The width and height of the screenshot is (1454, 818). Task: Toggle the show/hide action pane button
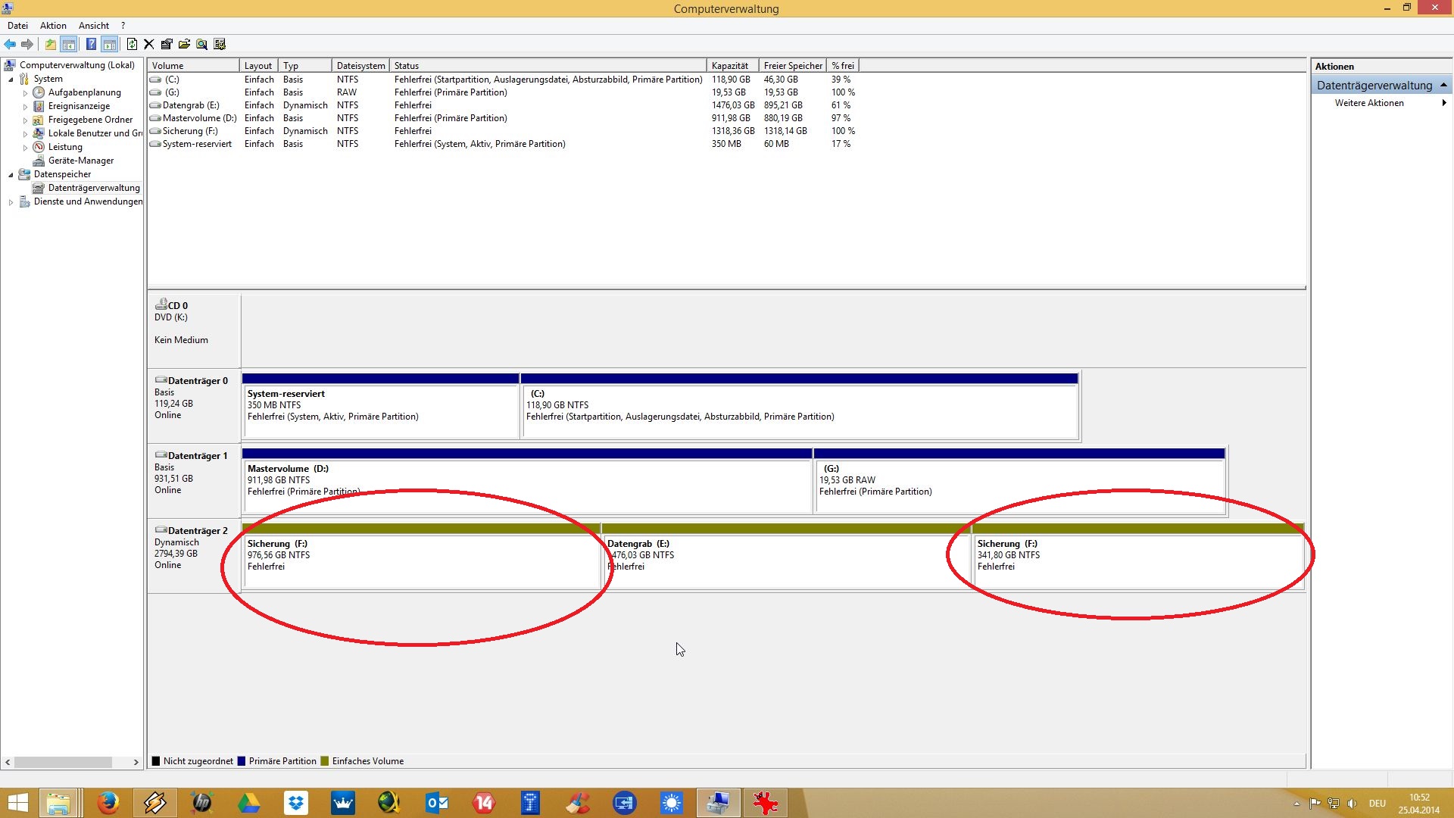(x=110, y=44)
